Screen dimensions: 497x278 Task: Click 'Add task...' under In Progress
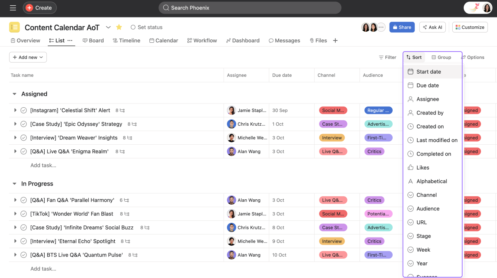[x=43, y=268]
